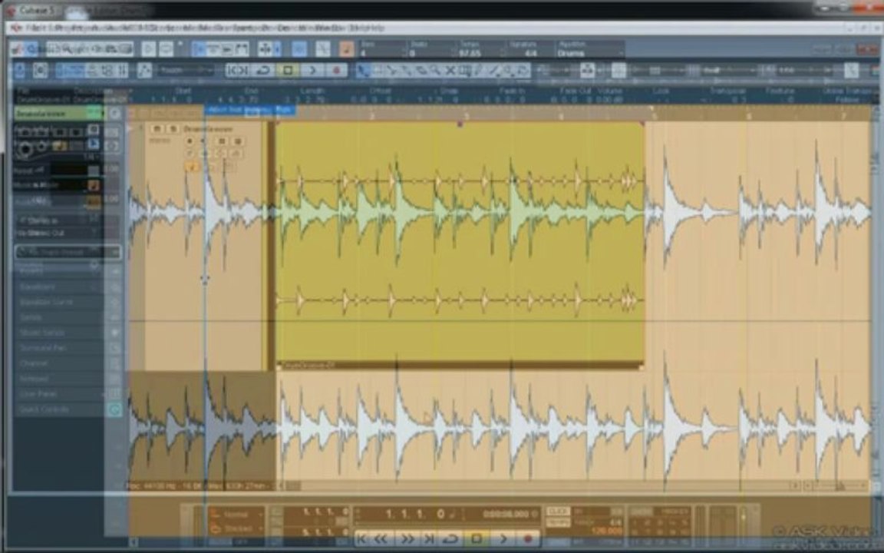Open the Touch automation mode dropdown
Screen dimensions: 884x553
185,71
